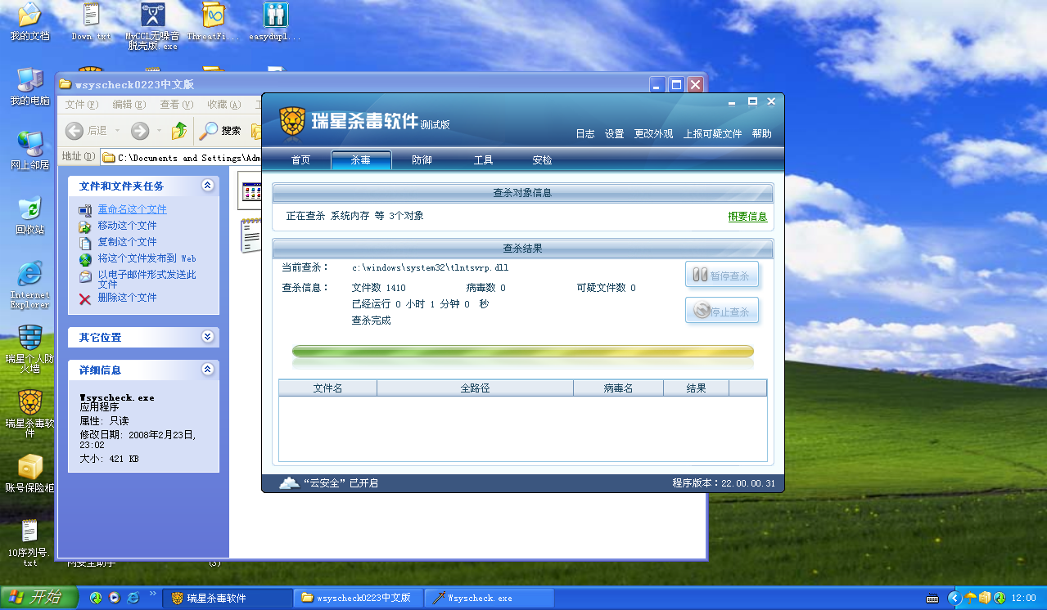The width and height of the screenshot is (1047, 610).
Task: Select the notepad text file in Explorer
Action: pyautogui.click(x=250, y=235)
